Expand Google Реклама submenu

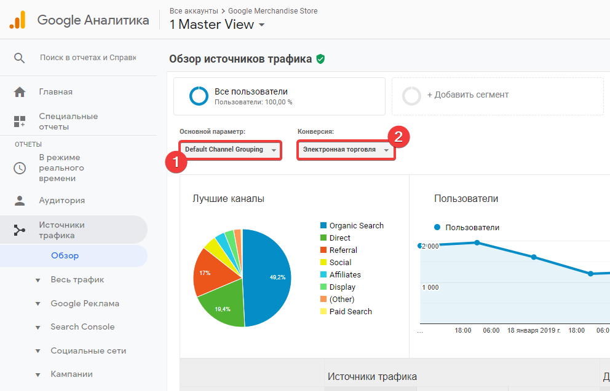[38, 304]
